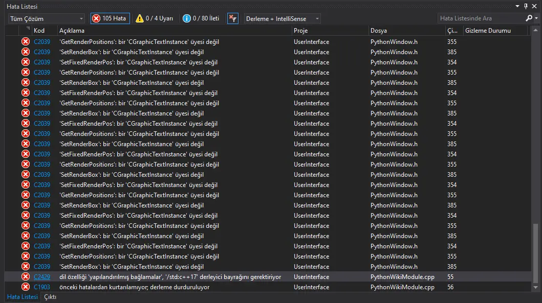Click the vertical scrollbar thumb
The height and width of the screenshot is (303, 542).
[x=536, y=253]
